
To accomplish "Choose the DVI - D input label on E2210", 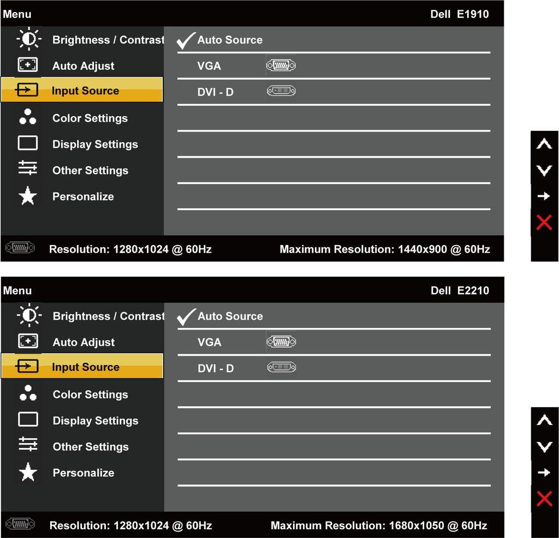I will (x=216, y=368).
